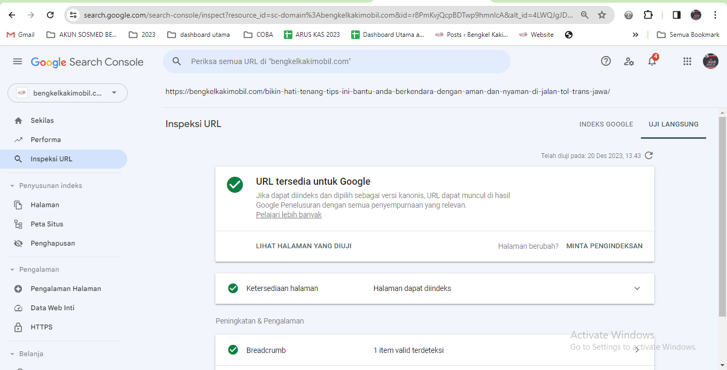Image resolution: width=727 pixels, height=370 pixels.
Task: Open the notifications bell icon
Action: tap(652, 61)
